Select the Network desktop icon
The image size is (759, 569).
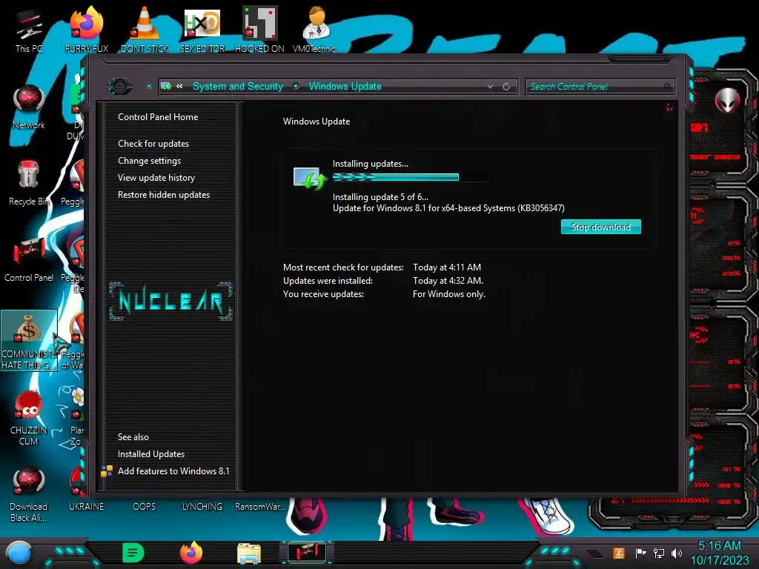point(29,107)
